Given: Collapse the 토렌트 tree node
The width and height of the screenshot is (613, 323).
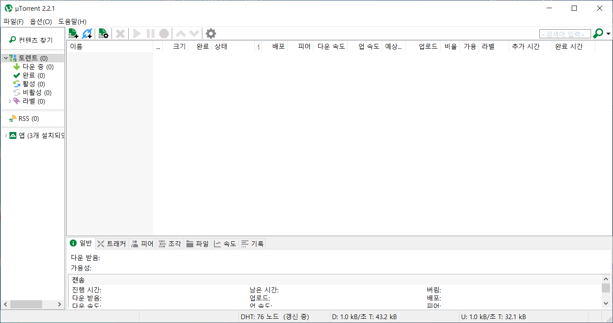Looking at the screenshot, I should click(x=5, y=58).
